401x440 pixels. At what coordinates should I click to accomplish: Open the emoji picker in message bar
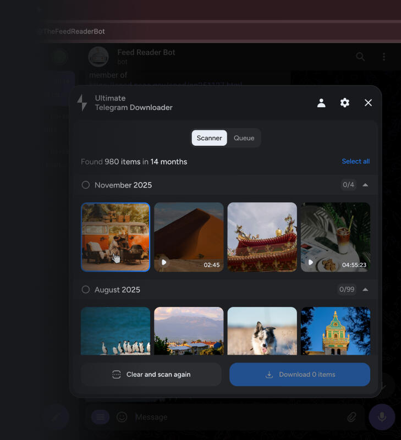pos(122,417)
